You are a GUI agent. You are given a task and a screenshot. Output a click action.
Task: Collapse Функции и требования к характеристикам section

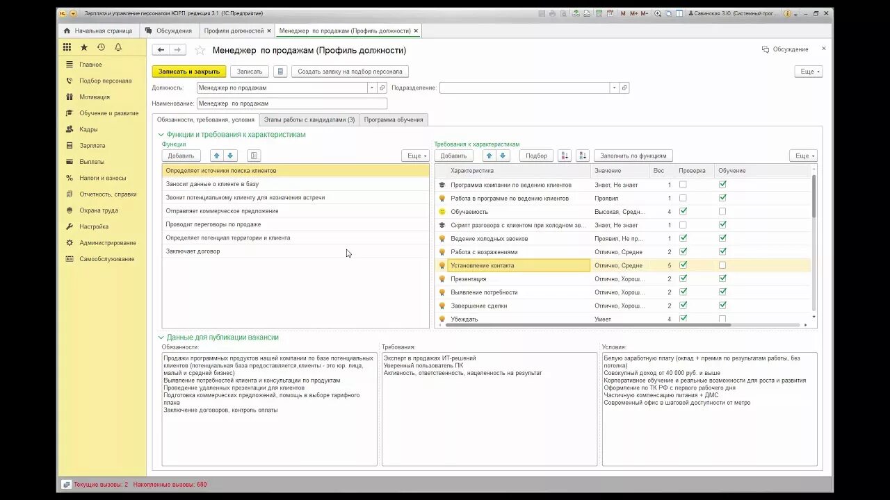(161, 135)
